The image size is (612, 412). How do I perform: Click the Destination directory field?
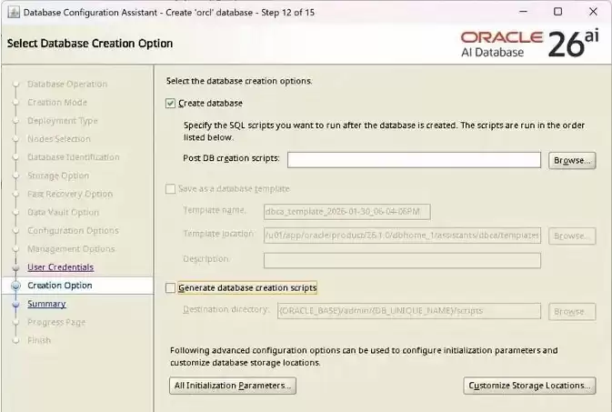[409, 311]
